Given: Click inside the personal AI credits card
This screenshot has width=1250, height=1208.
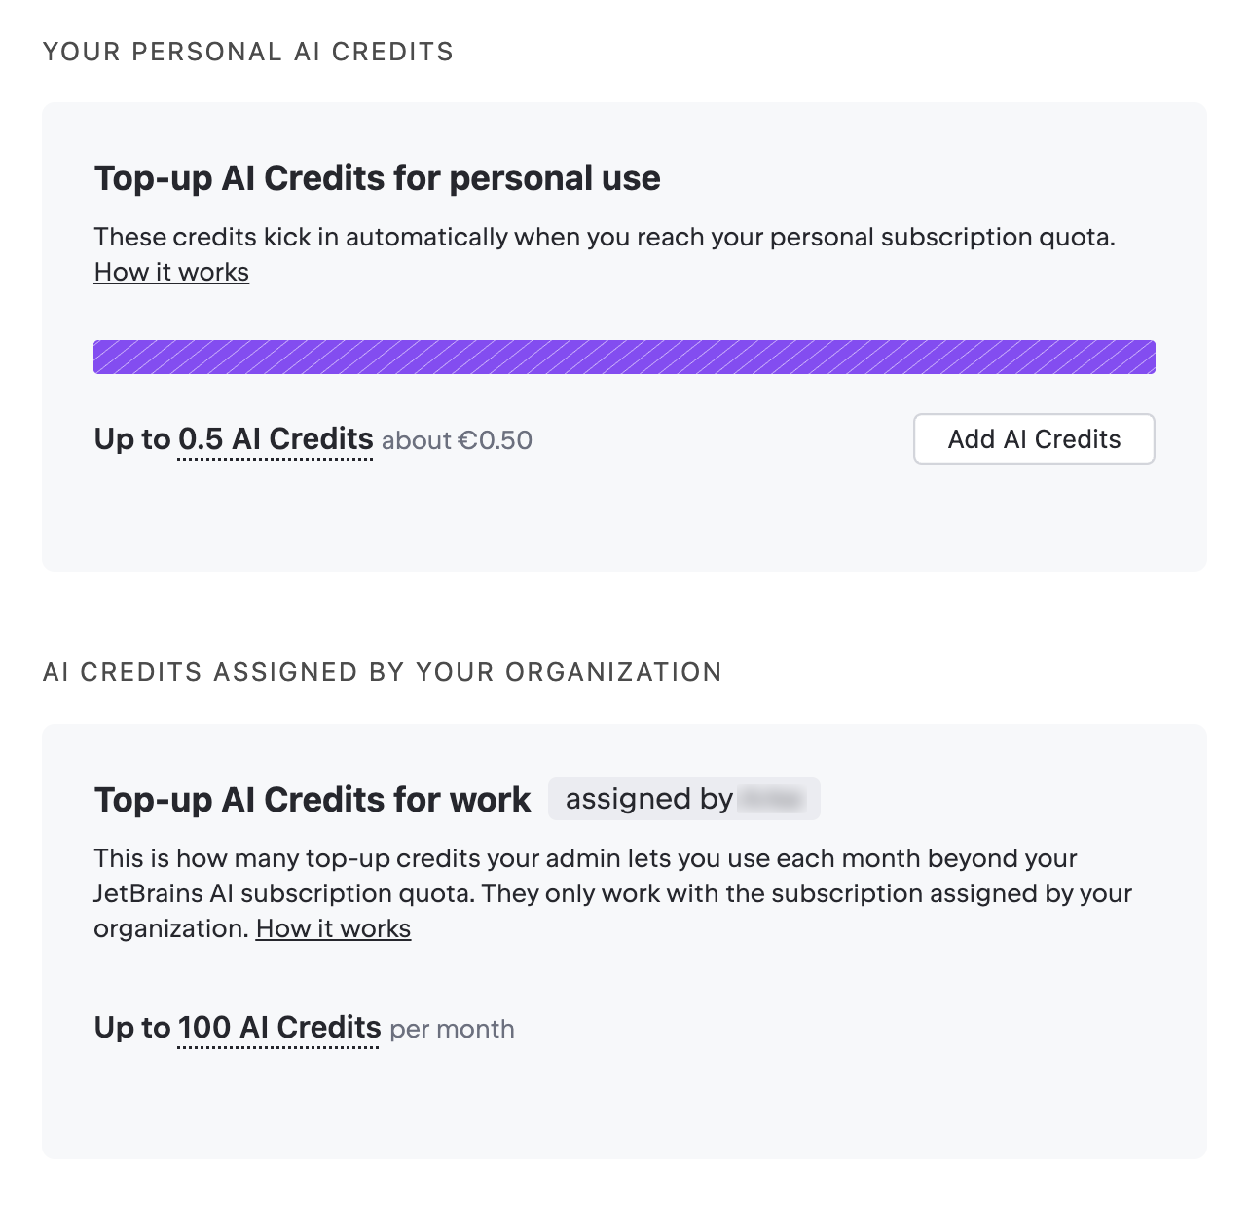Looking at the screenshot, I should (623, 526).
